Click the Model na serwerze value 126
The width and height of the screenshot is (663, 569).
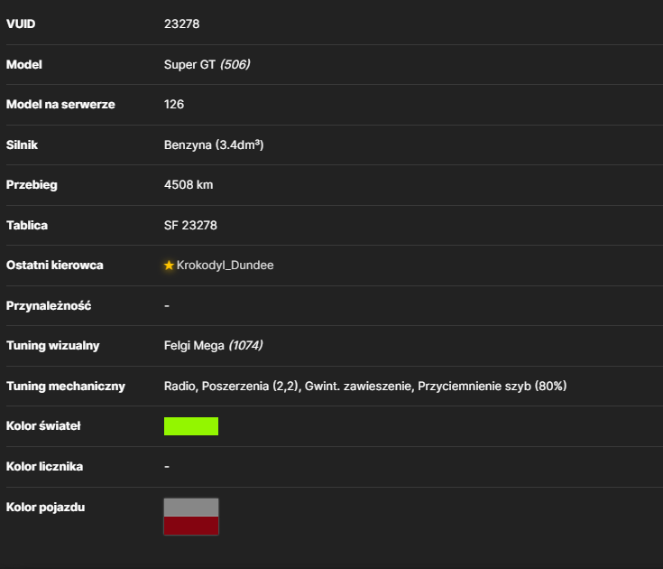coord(174,105)
